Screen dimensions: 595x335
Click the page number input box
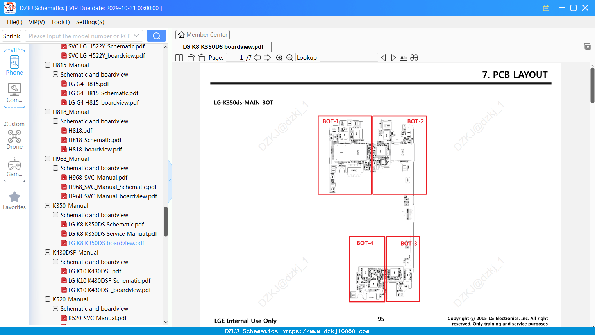point(236,58)
